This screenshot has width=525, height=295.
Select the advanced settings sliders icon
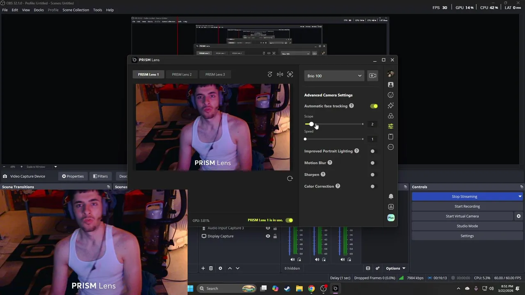(x=390, y=126)
